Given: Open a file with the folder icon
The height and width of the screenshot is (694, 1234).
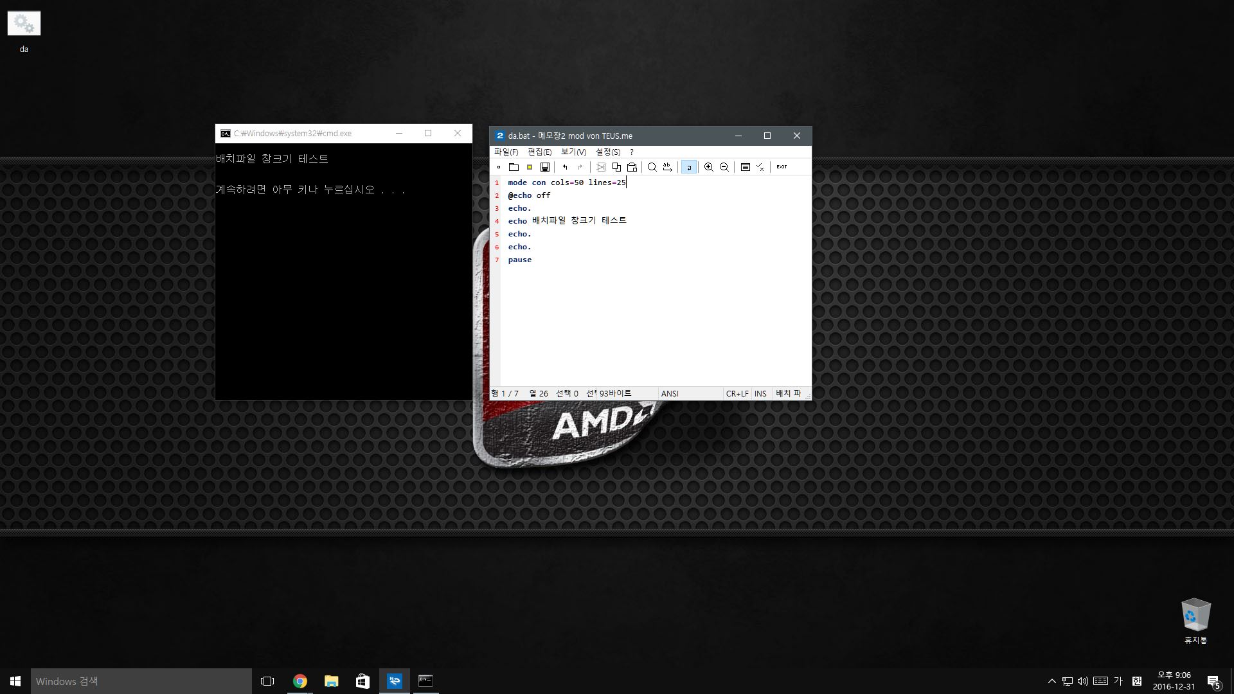Looking at the screenshot, I should [x=514, y=167].
